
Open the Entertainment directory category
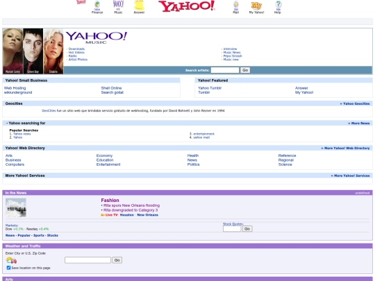[x=108, y=164]
